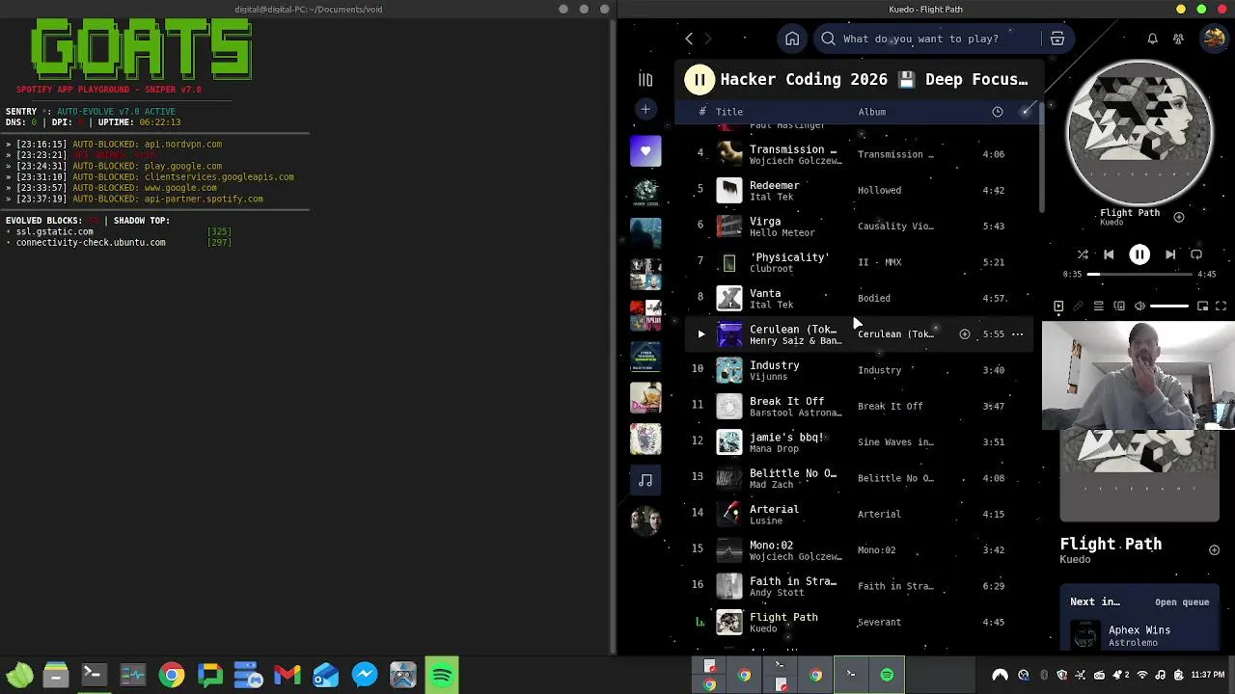The width and height of the screenshot is (1235, 694).
Task: Click the large Flight Path album art
Action: coord(1139,132)
